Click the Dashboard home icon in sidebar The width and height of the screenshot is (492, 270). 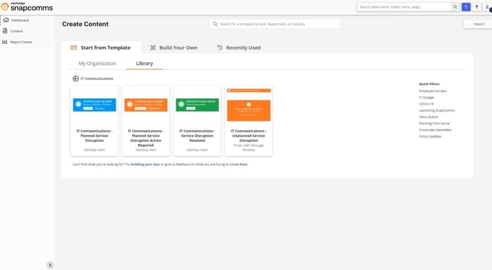pos(6,20)
